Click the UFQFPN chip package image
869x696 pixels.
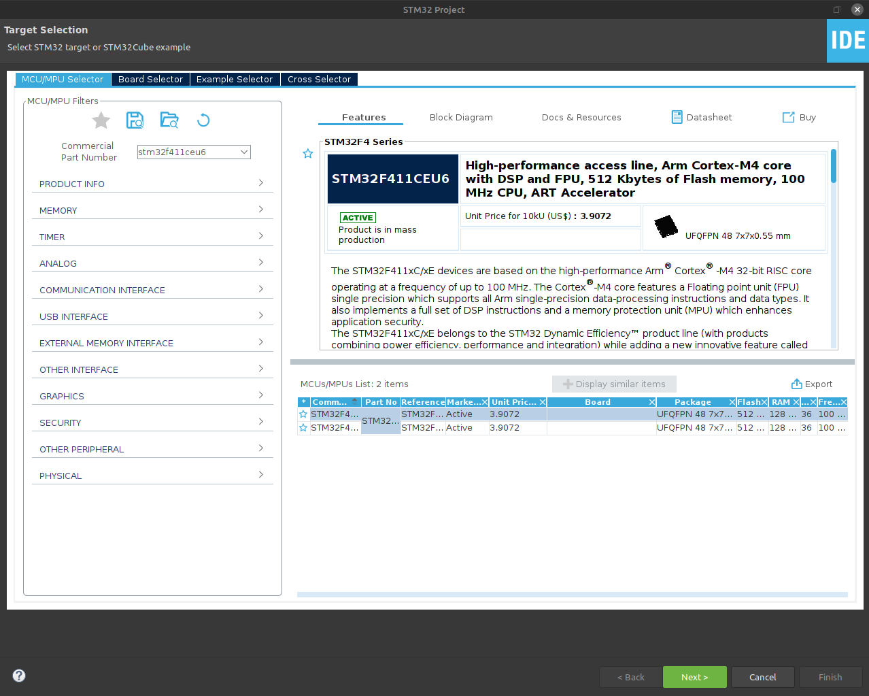tap(666, 227)
